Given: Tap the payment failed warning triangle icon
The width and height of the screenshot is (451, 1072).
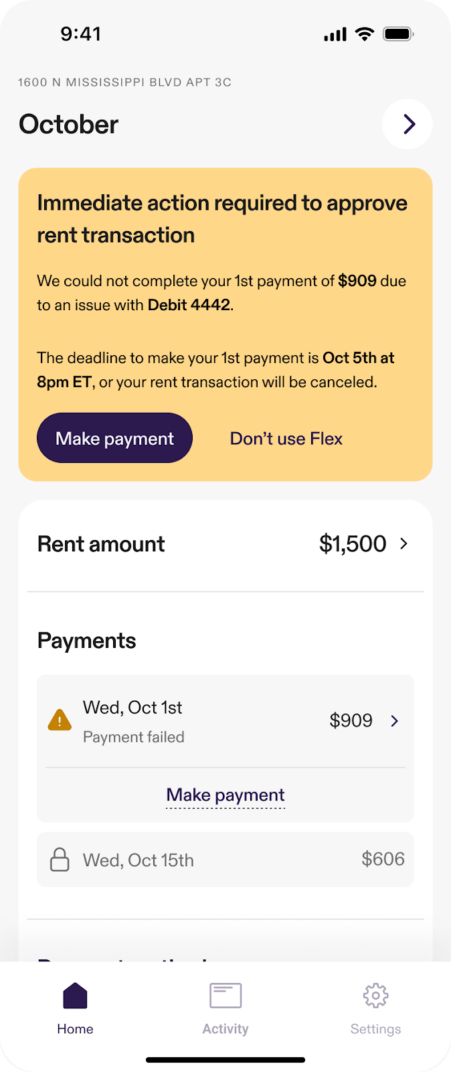Looking at the screenshot, I should (x=60, y=720).
